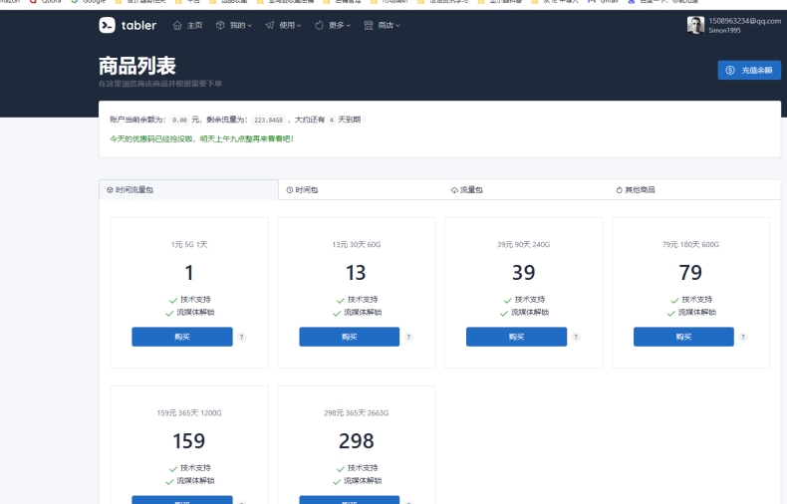
Task: Click help icon beside 79元 package buy button
Action: 743,338
